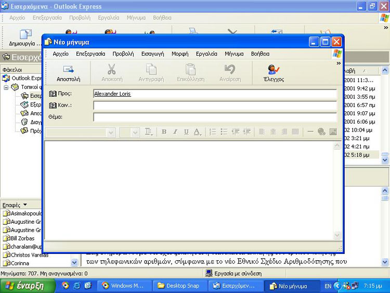
Task: Select Bill Zorbas in contacts list
Action: 19,238
